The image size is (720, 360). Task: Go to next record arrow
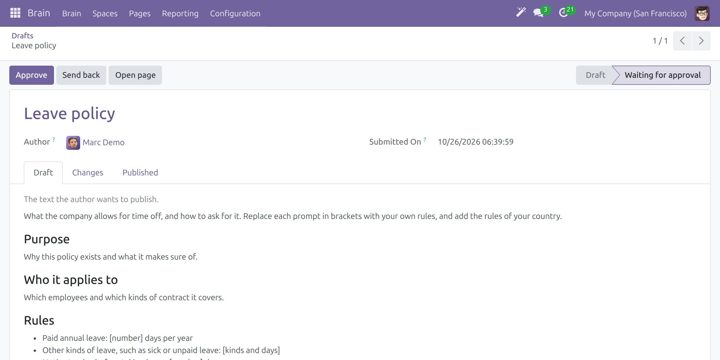pyautogui.click(x=701, y=41)
